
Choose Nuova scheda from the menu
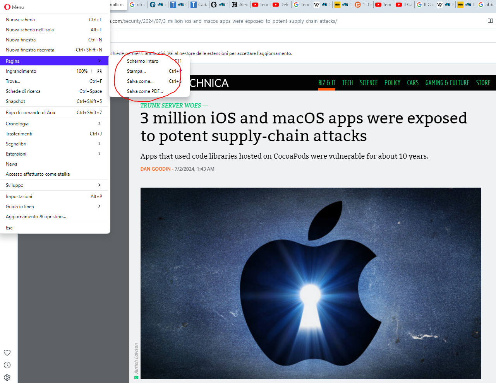54,20
